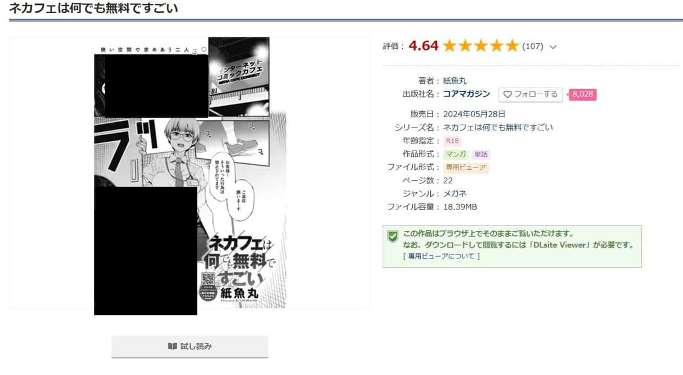Click the 8,028 follower count badge

tap(582, 94)
